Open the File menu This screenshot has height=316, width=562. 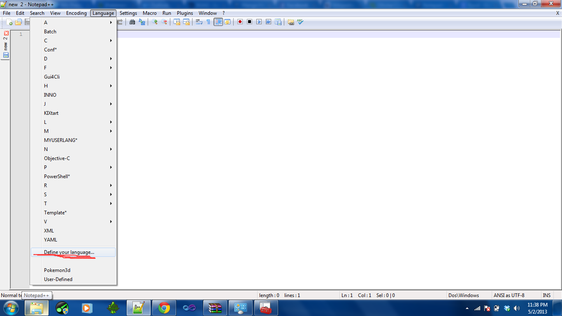(7, 13)
